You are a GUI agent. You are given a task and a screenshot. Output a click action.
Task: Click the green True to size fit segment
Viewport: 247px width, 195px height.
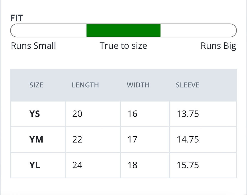123,31
